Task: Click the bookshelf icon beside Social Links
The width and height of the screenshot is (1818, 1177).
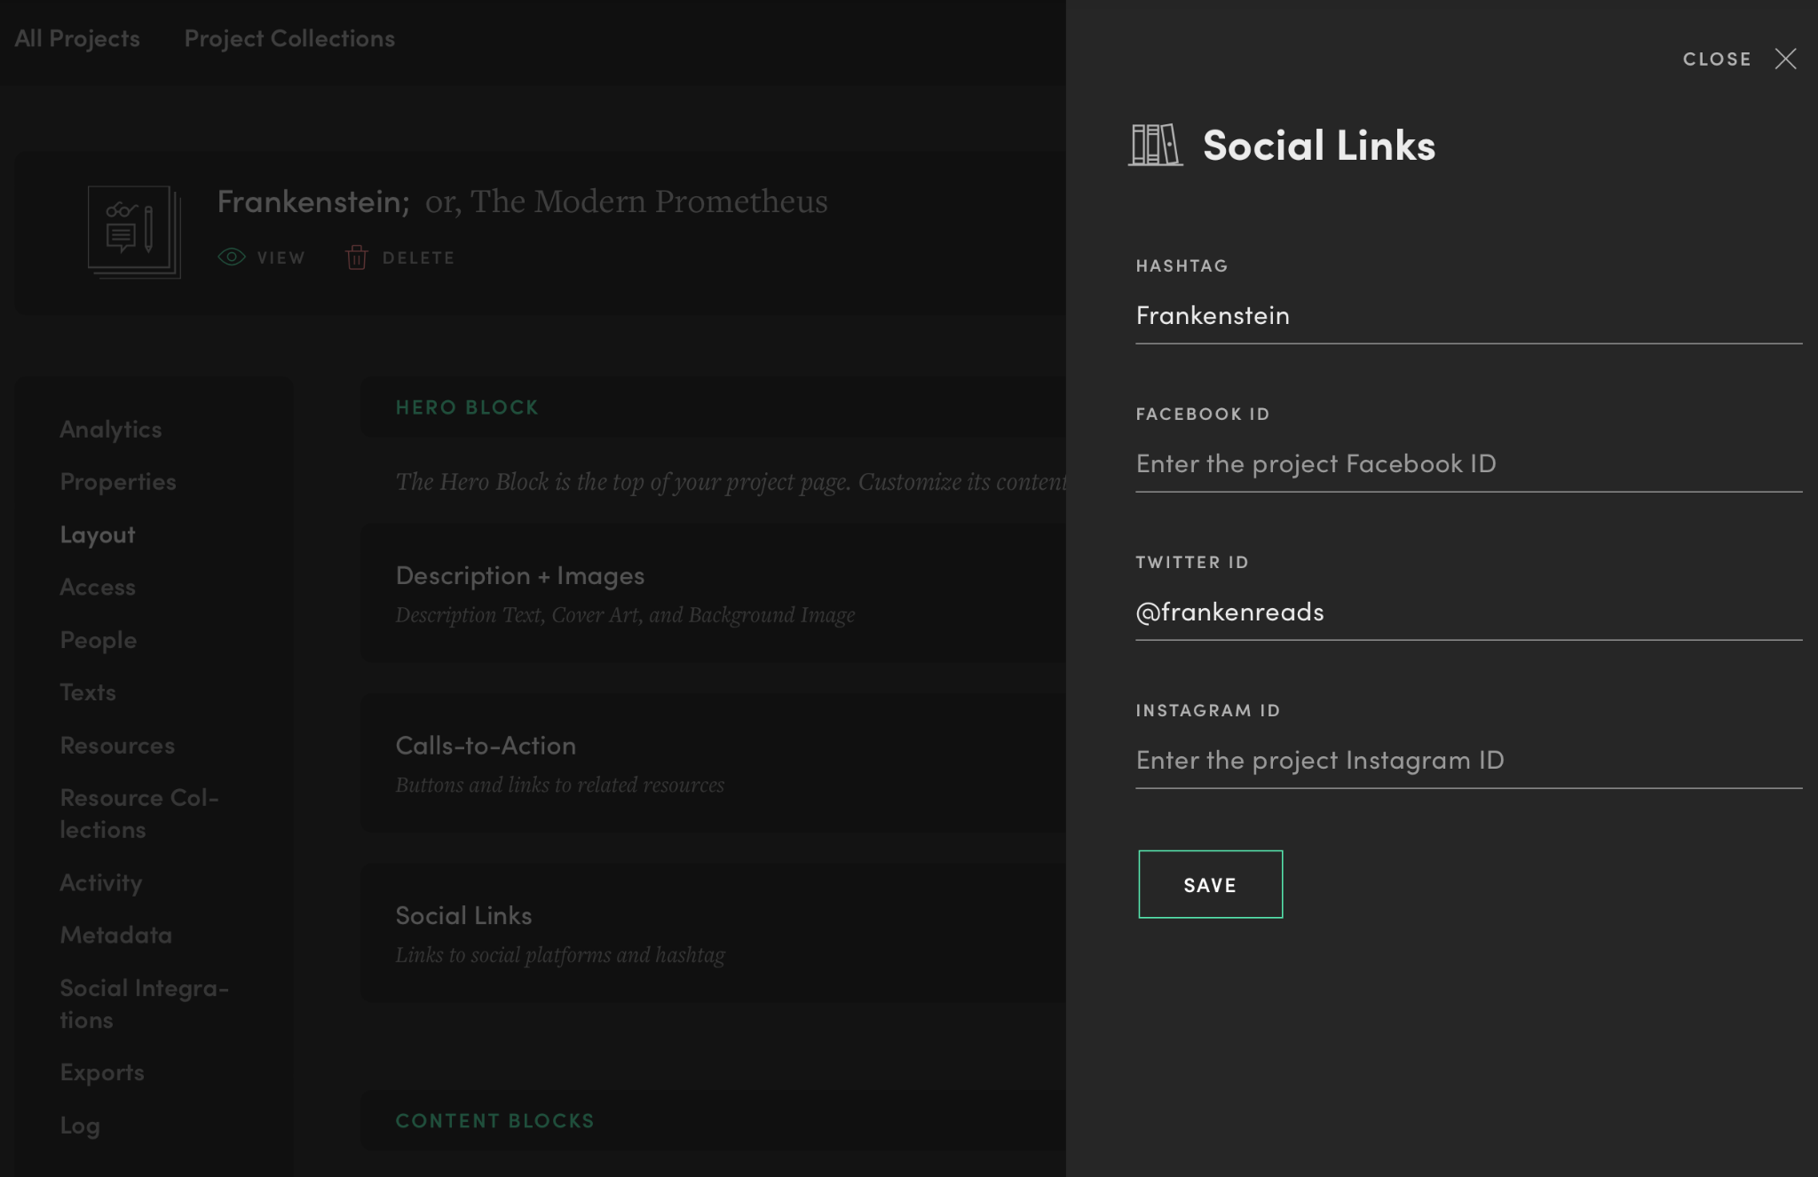Action: pyautogui.click(x=1155, y=145)
